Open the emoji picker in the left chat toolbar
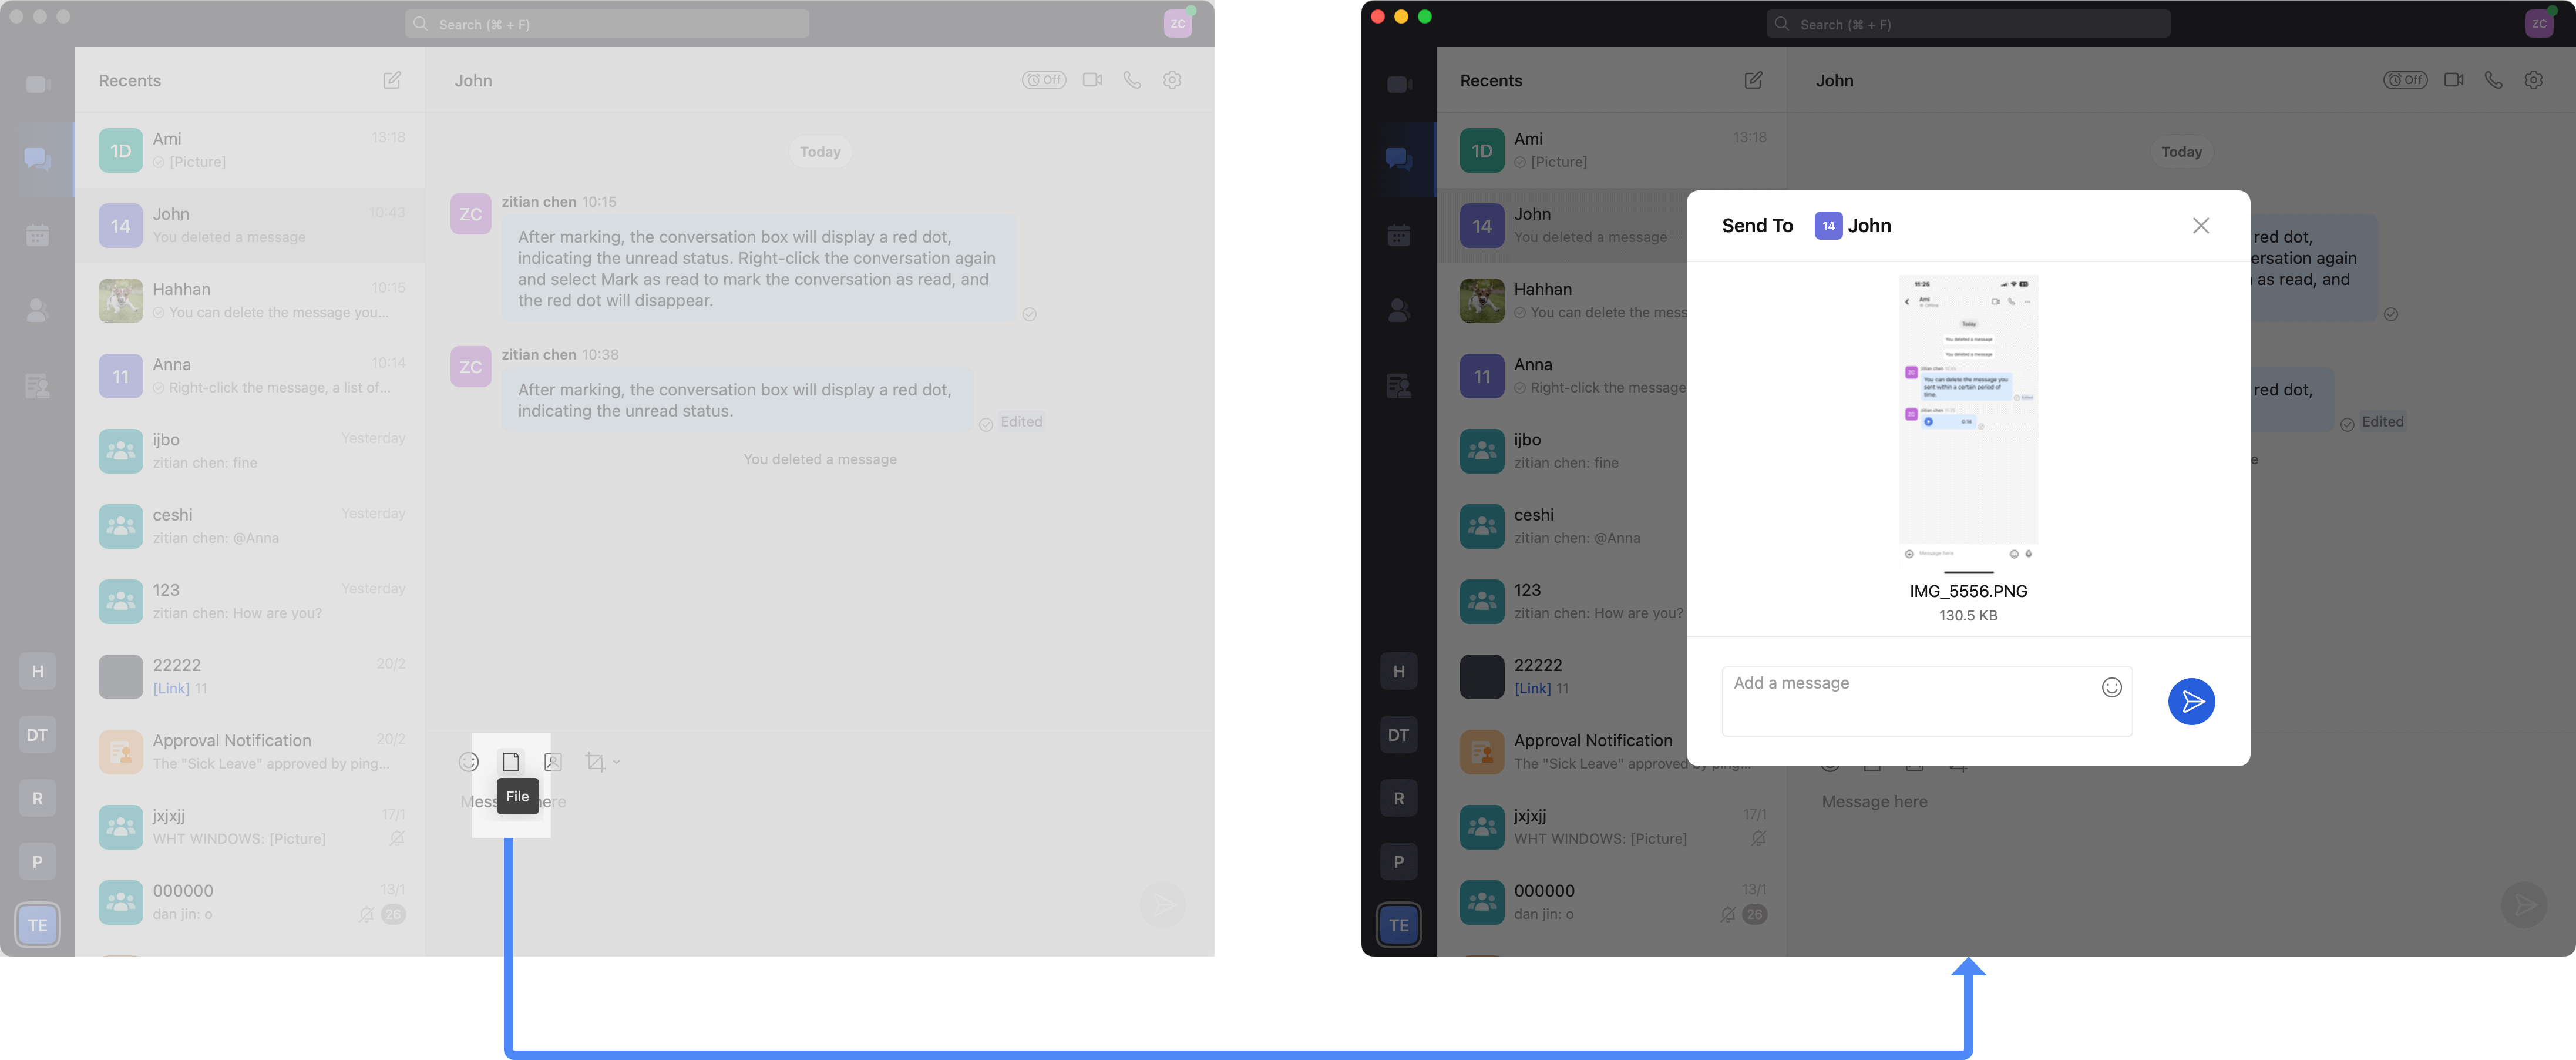The height and width of the screenshot is (1060, 2576). pos(469,762)
